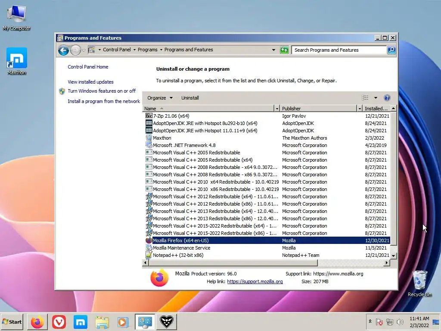Click the Microsoft .NET Framework 4.8 icon
Image resolution: width=441 pixels, height=331 pixels.
tap(149, 145)
